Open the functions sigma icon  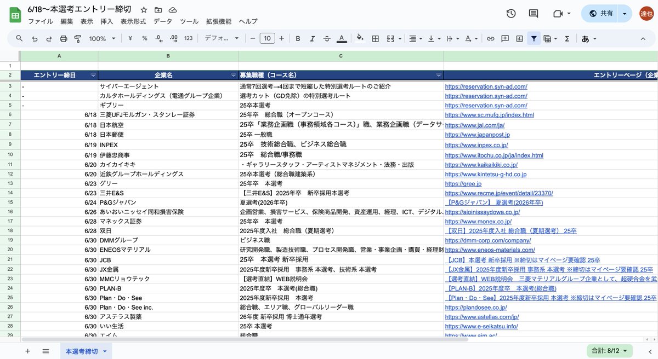coord(567,38)
